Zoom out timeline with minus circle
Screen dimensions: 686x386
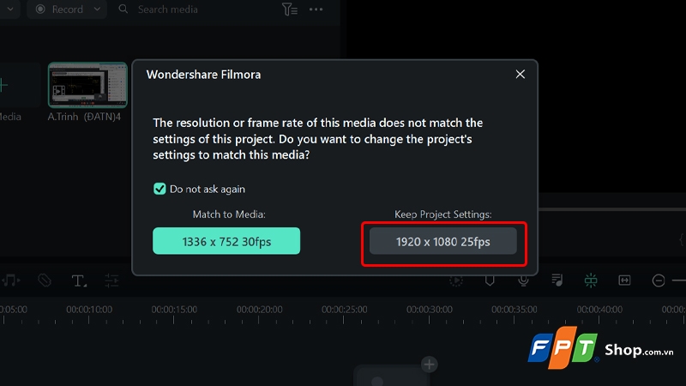659,280
